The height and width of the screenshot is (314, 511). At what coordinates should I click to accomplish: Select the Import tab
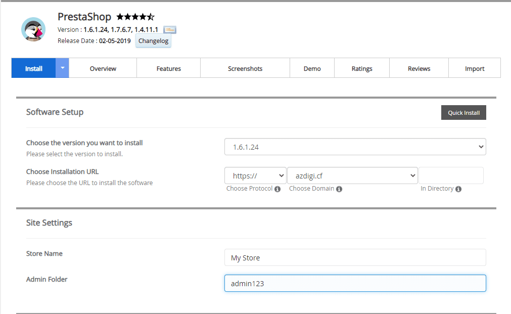[475, 68]
